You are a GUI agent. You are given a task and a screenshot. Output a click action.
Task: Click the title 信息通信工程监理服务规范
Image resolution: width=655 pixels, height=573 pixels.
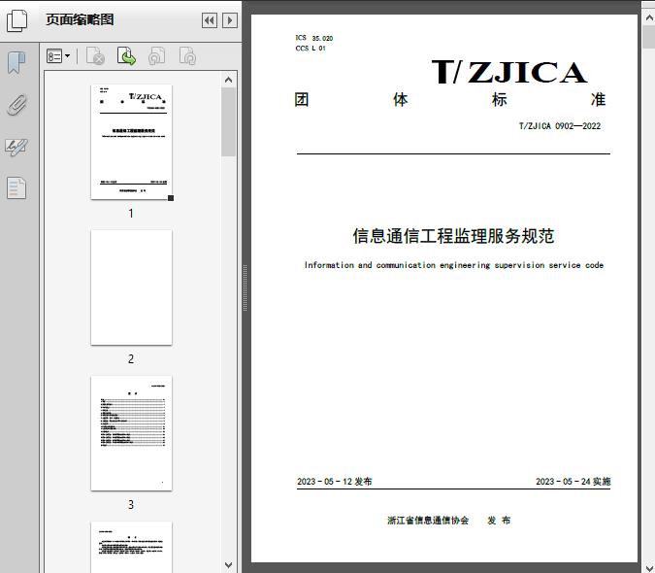pyautogui.click(x=453, y=236)
